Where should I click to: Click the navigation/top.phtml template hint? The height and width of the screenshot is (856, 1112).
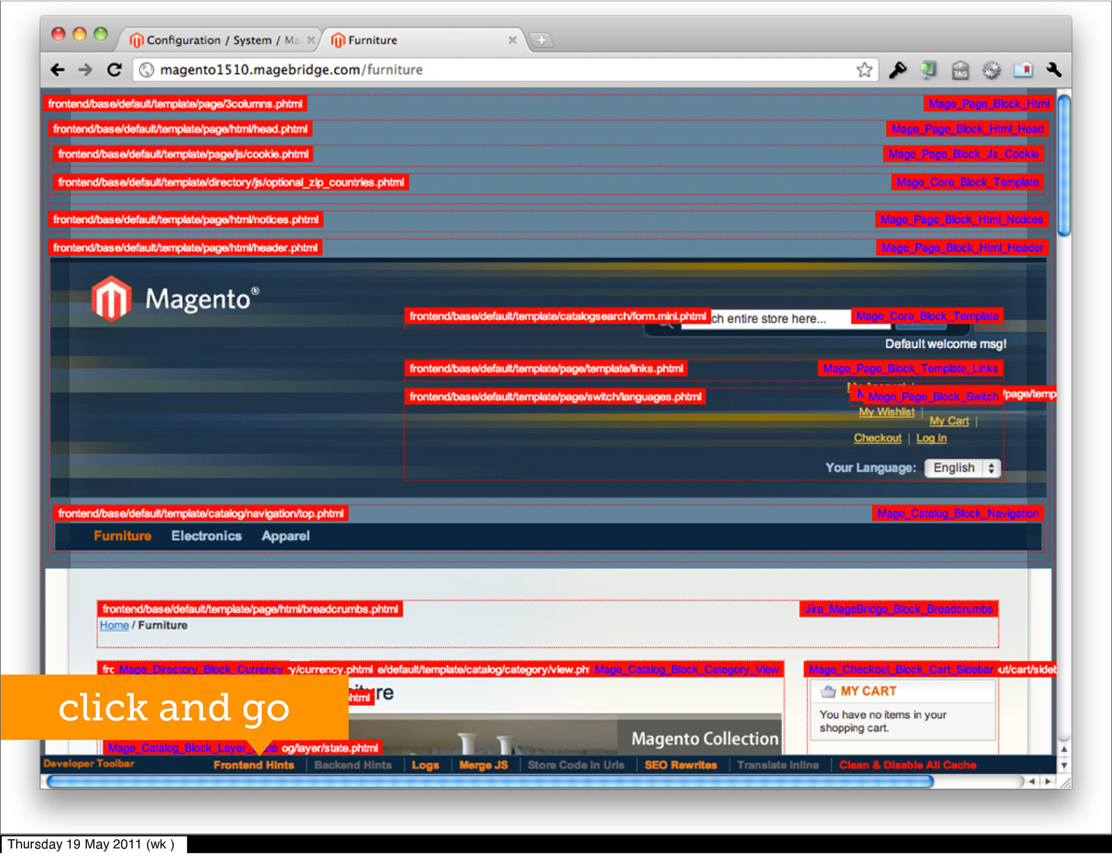201,513
